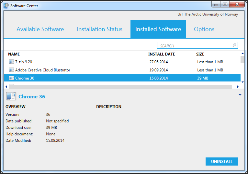Collapse the details pane chevron
This screenshot has width=248, height=174.
(x=240, y=95)
